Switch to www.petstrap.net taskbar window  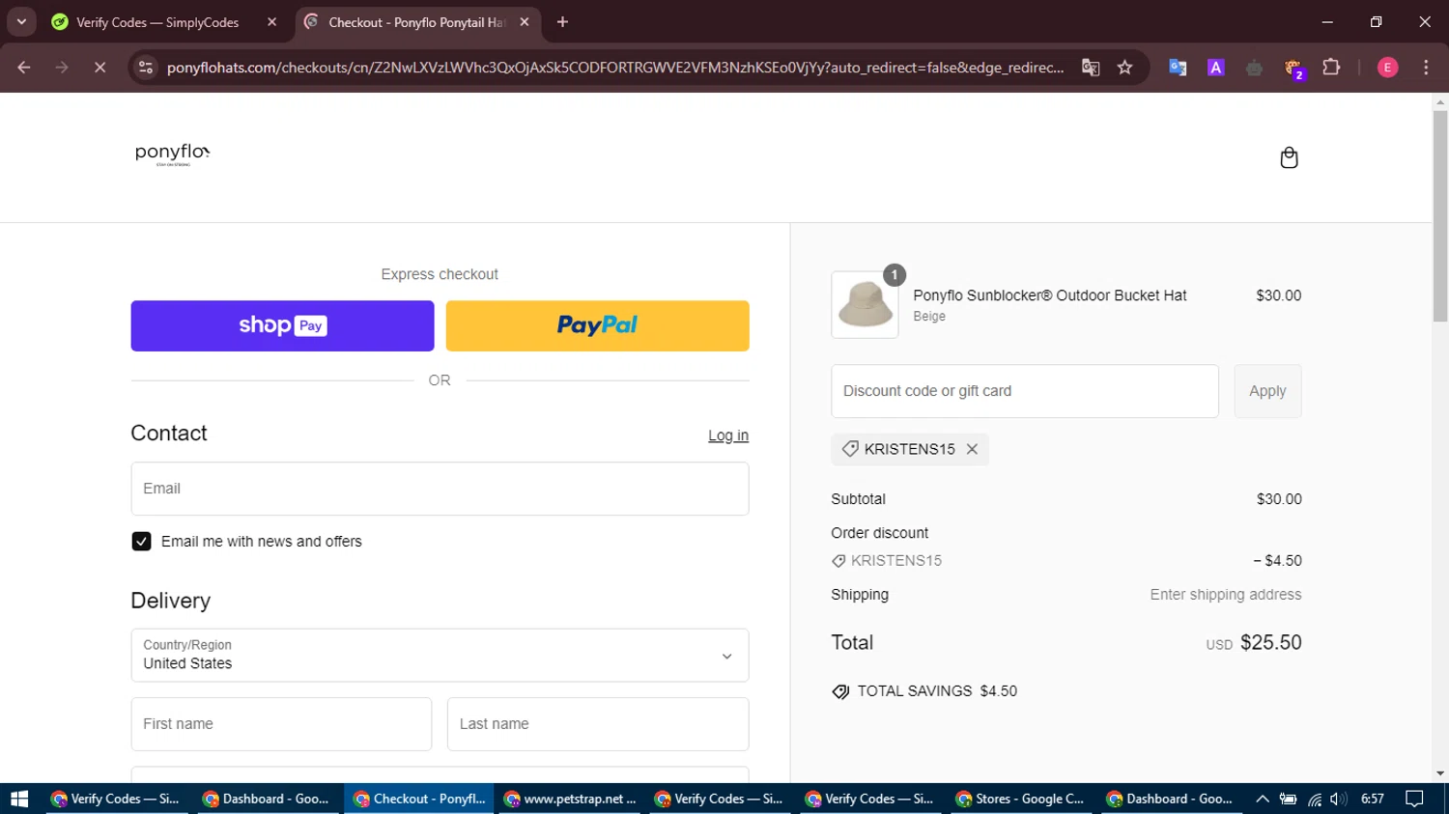(570, 799)
